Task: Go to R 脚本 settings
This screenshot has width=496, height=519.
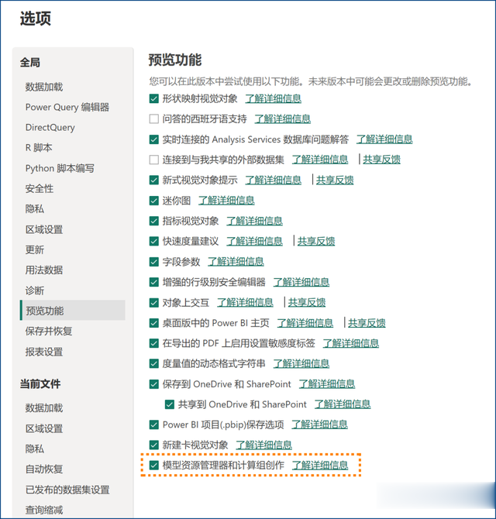Action: pos(39,148)
